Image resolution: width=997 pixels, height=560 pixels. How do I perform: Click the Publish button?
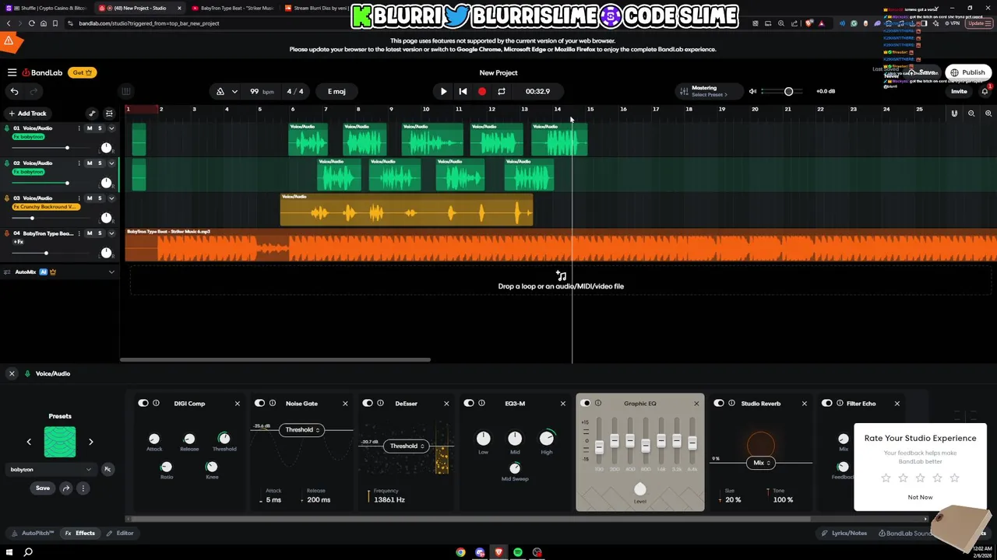(x=968, y=72)
